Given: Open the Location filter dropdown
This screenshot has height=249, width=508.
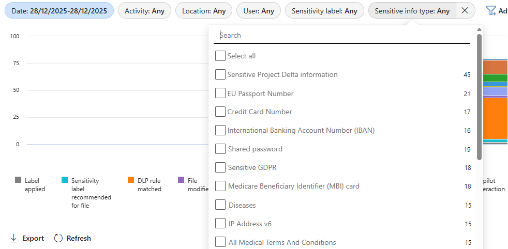Looking at the screenshot, I should (x=204, y=11).
